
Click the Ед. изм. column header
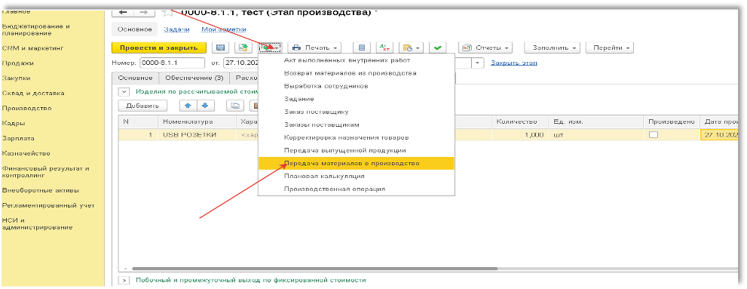[x=596, y=121]
